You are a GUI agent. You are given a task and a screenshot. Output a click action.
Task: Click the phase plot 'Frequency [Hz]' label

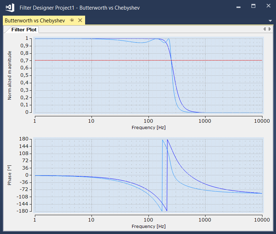click(149, 226)
